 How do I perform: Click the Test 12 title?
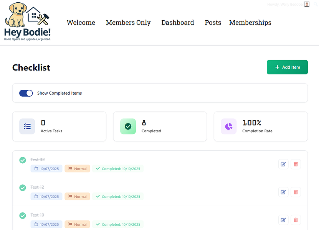37,187
